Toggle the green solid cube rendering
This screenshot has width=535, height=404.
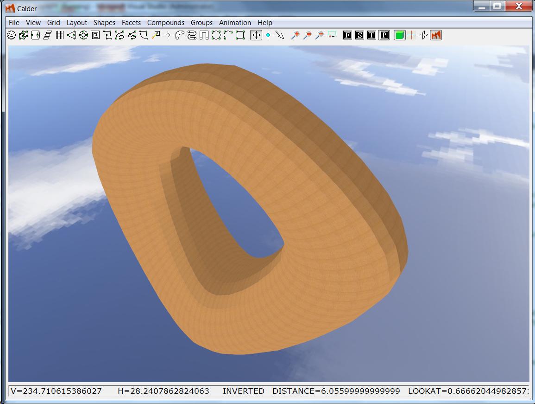coord(399,35)
